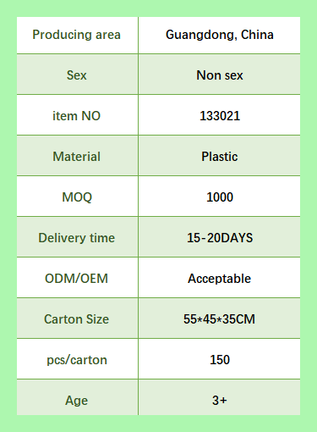Click the item NO label
The height and width of the screenshot is (432, 317).
coord(77,116)
